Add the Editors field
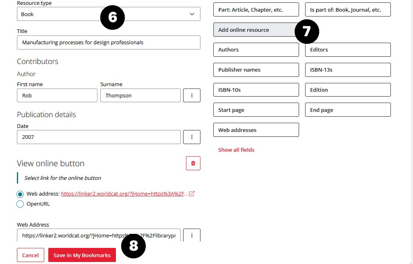Screen dimensions: 413x264 click(x=348, y=49)
